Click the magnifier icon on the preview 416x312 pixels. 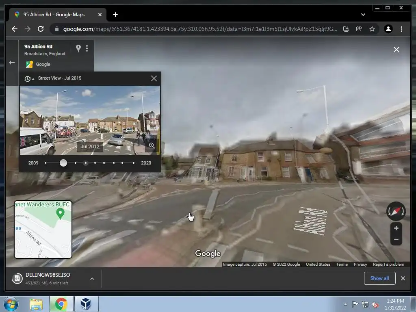[152, 145]
